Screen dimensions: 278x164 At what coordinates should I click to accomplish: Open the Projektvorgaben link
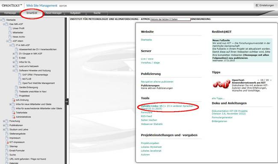click(x=150, y=143)
